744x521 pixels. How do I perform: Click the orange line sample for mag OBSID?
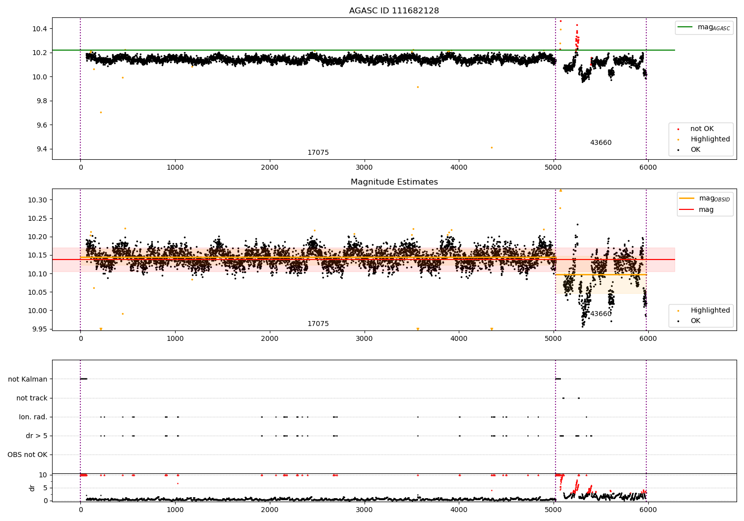click(x=687, y=198)
